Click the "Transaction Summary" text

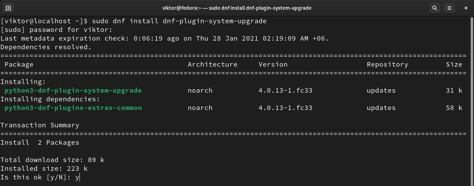[x=40, y=125]
